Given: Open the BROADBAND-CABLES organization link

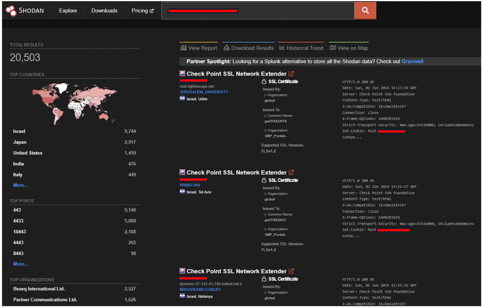Looking at the screenshot, I should pos(200,290).
